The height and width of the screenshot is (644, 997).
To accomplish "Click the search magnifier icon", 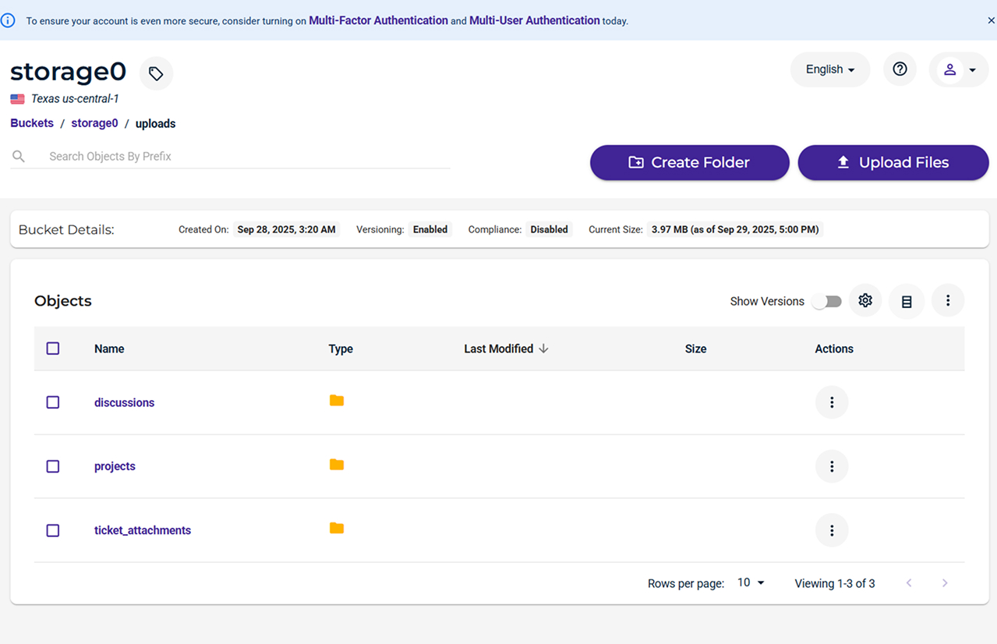I will pyautogui.click(x=19, y=156).
